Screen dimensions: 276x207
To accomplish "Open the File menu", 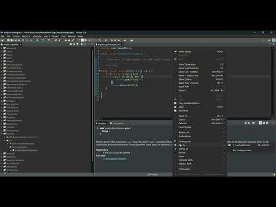I will tap(2, 36).
